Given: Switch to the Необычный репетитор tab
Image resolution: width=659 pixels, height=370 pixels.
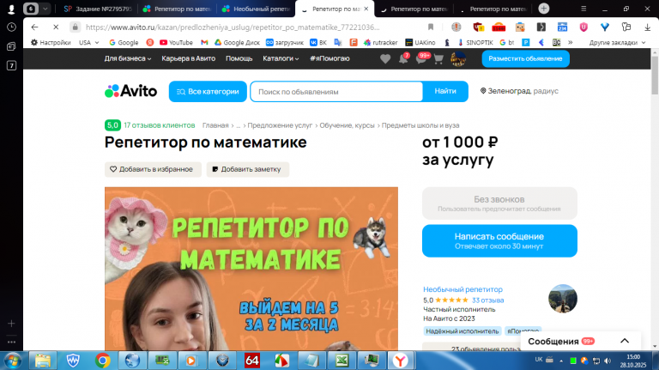Looking at the screenshot, I should pyautogui.click(x=256, y=9).
